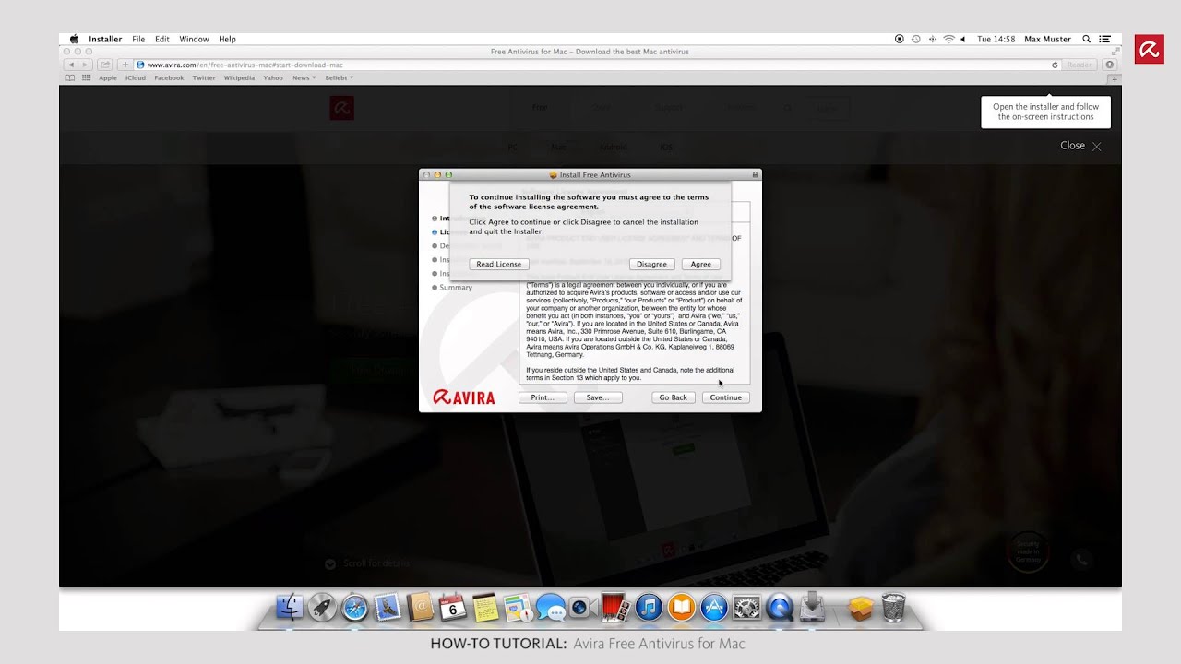Screen dimensions: 1181x664
Task: Open iBooks orange icon in Dock
Action: [x=681, y=607]
